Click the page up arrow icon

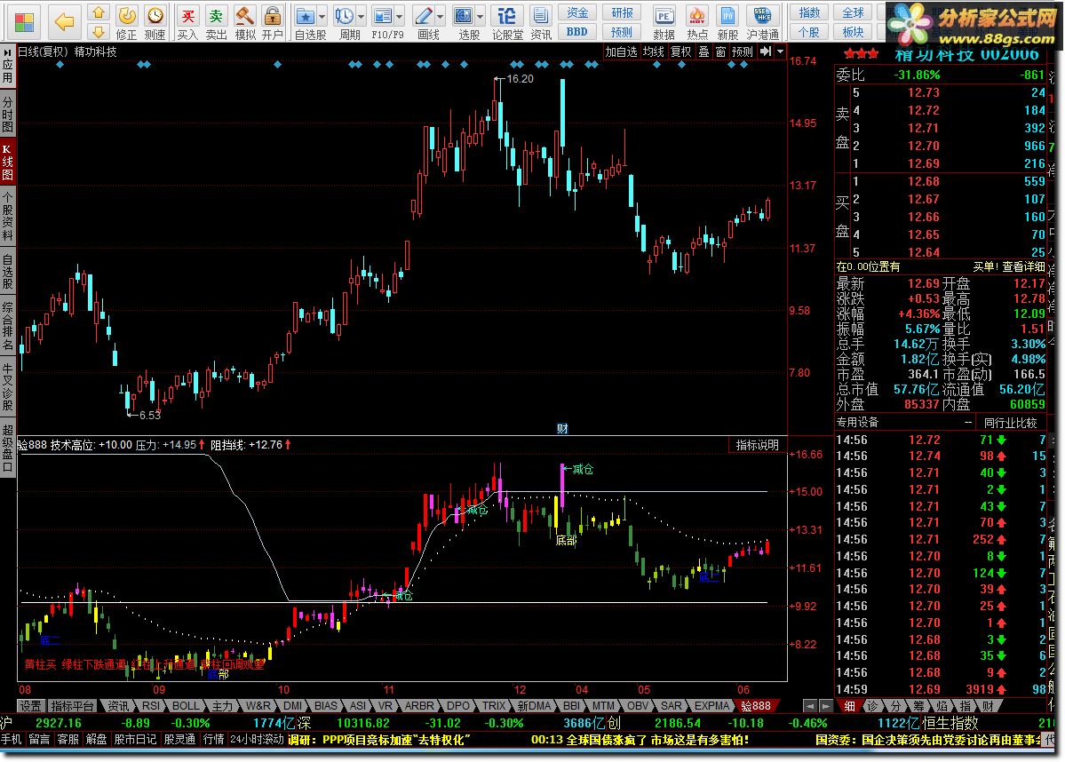(x=99, y=12)
